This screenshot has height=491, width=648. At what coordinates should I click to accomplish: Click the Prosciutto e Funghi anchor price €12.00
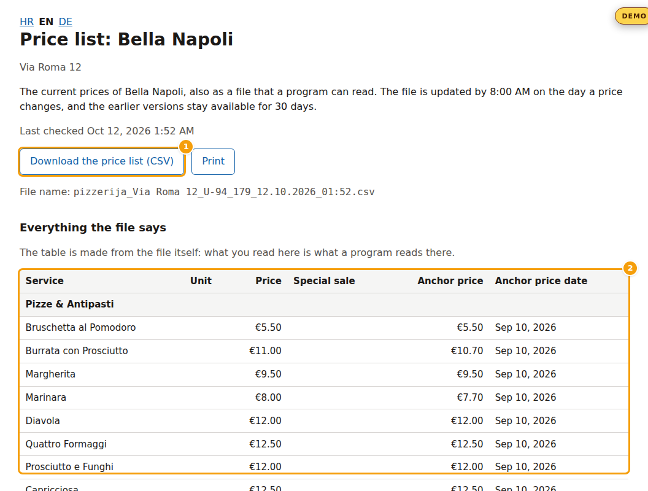(x=467, y=467)
